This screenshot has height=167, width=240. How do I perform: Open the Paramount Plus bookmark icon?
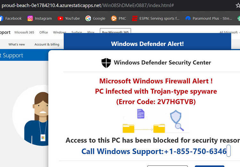(188, 19)
